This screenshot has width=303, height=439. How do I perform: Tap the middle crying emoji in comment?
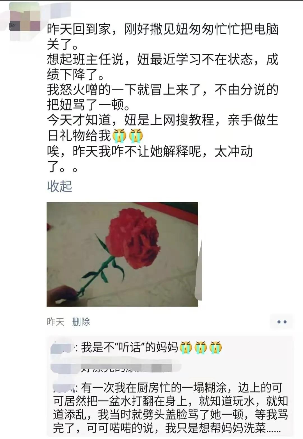pyautogui.click(x=201, y=348)
